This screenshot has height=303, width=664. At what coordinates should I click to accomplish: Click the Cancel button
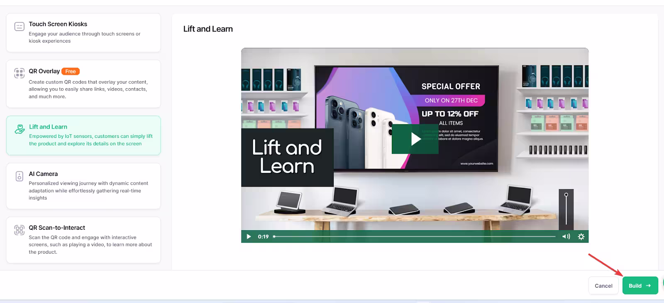tap(603, 286)
